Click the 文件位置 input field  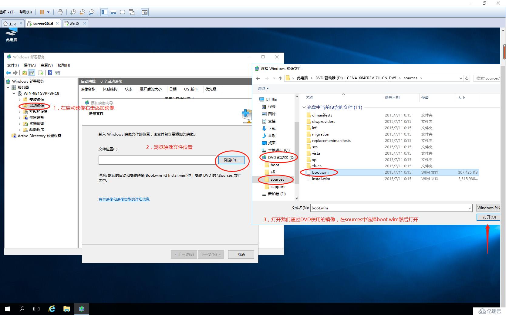click(x=157, y=160)
